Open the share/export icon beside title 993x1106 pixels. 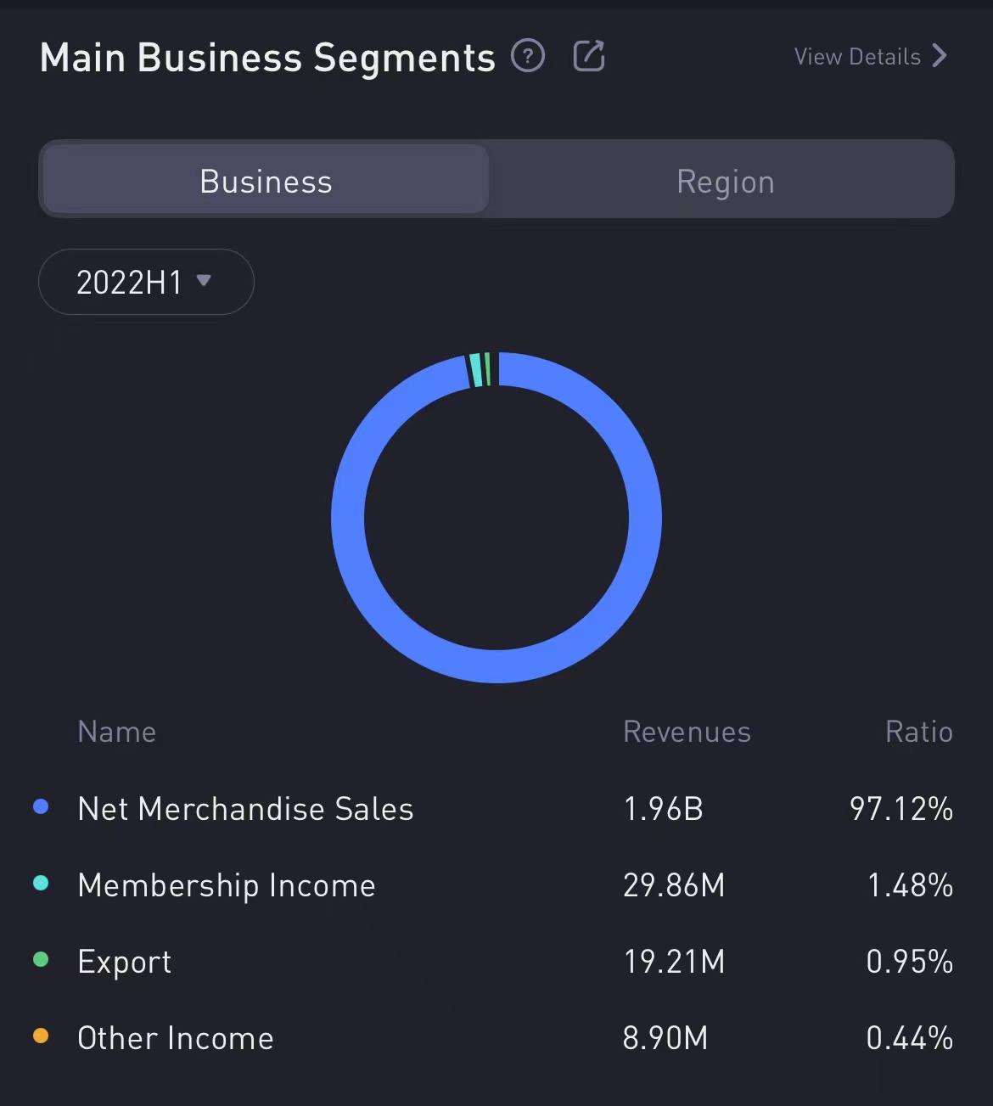589,56
